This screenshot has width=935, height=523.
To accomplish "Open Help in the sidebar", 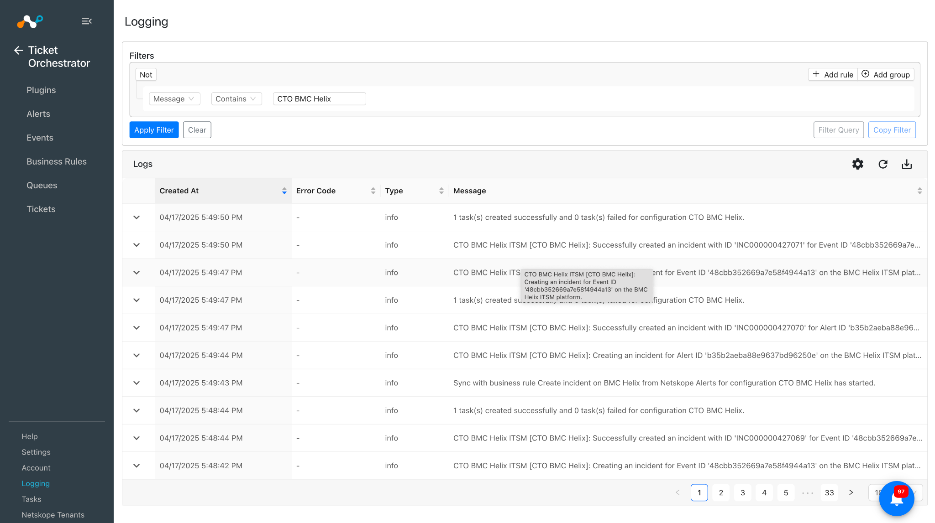I will click(x=30, y=436).
